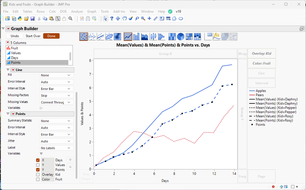The image size is (306, 190).
Task: Click the move variable down arrow
Action: click(x=70, y=167)
